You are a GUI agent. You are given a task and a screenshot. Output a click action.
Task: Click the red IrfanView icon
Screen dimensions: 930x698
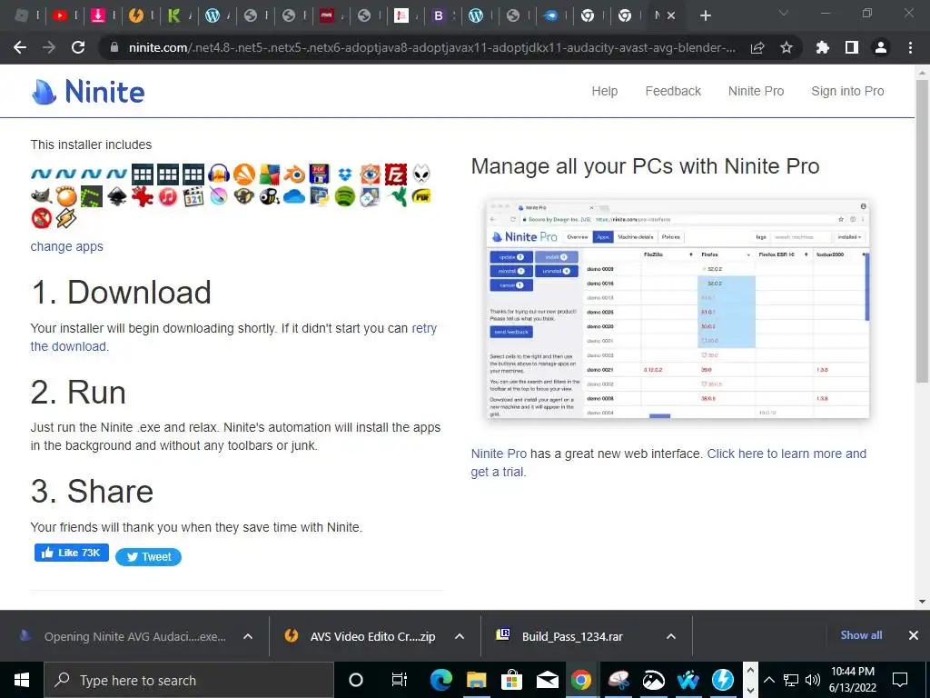point(143,196)
